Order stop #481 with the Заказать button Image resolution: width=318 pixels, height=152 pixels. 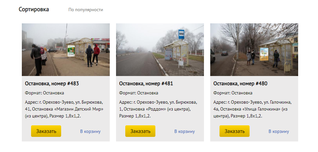(140, 131)
